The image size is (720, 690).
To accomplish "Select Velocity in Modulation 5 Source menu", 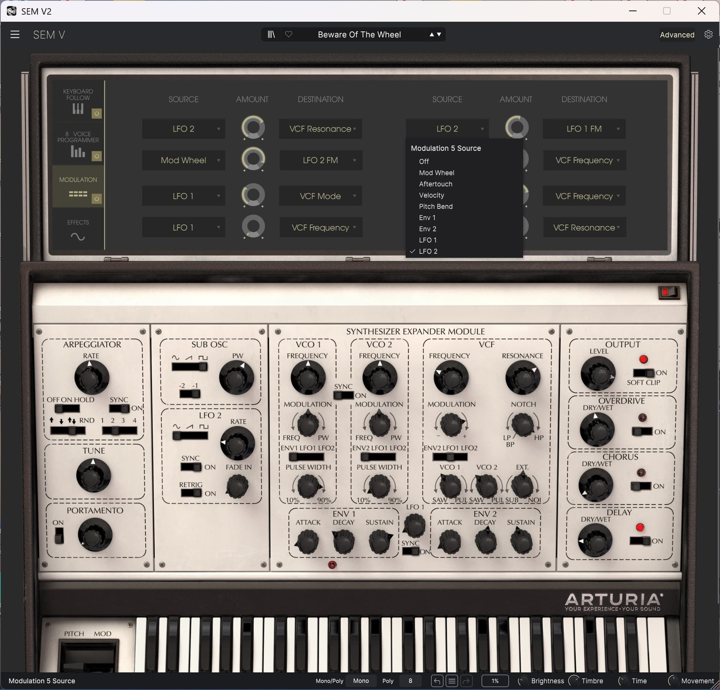I will click(x=431, y=195).
